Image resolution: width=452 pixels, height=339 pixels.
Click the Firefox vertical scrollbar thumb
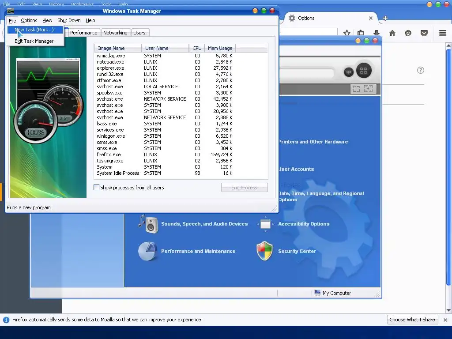pyautogui.click(x=448, y=167)
